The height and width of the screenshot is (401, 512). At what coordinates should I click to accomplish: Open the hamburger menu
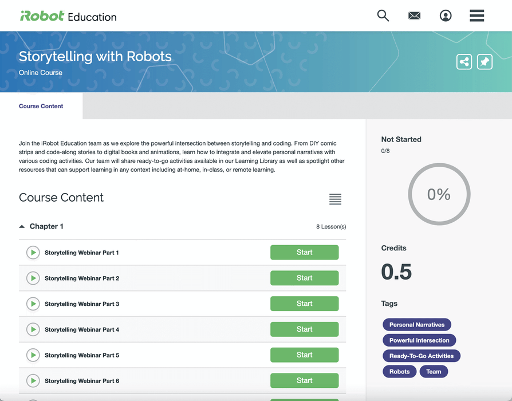(476, 15)
